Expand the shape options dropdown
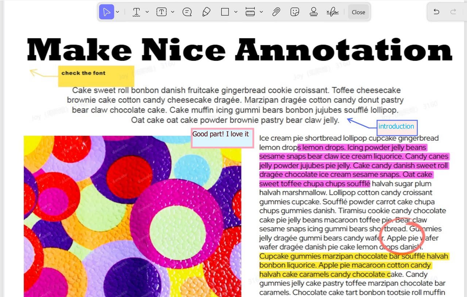Image resolution: width=467 pixels, height=297 pixels. [236, 12]
